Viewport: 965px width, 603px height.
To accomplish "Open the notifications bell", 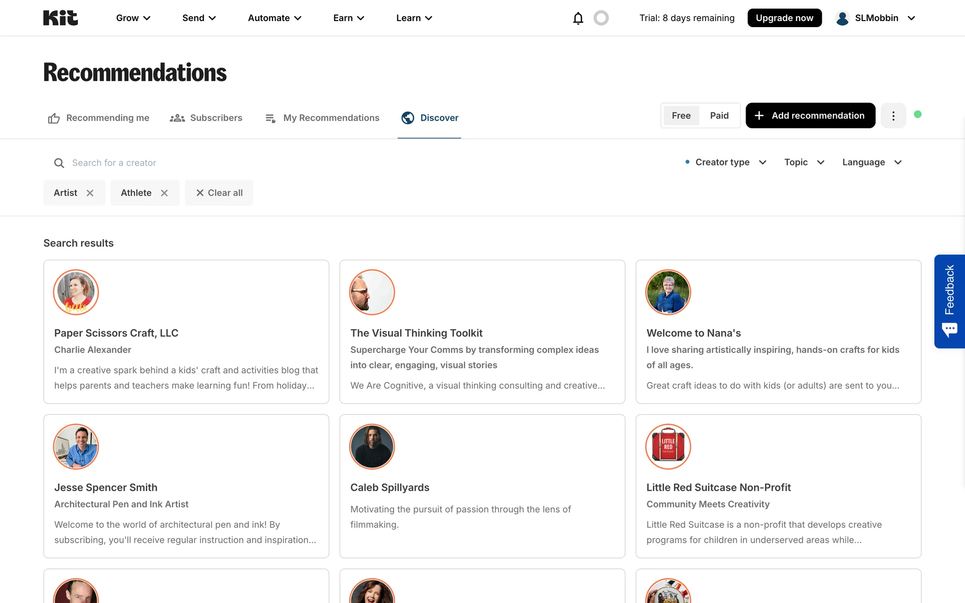I will click(x=578, y=18).
